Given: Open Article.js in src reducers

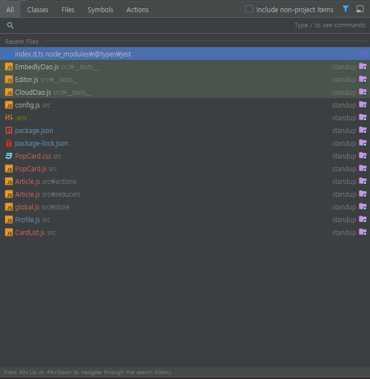Looking at the screenshot, I should pos(185,194).
